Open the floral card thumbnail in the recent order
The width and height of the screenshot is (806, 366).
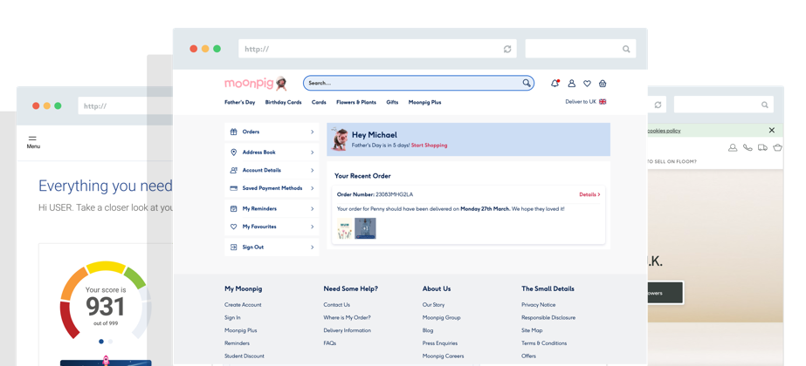pyautogui.click(x=344, y=228)
